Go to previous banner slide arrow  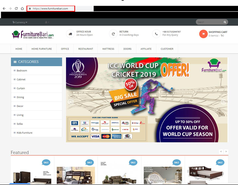point(71,102)
